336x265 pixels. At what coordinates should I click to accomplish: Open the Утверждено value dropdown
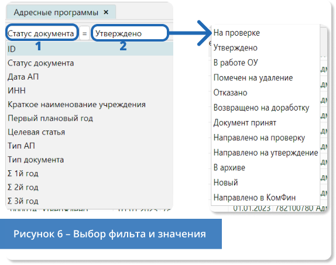click(x=129, y=33)
